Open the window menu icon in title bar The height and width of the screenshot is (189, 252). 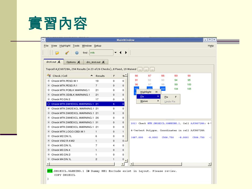click(43, 40)
